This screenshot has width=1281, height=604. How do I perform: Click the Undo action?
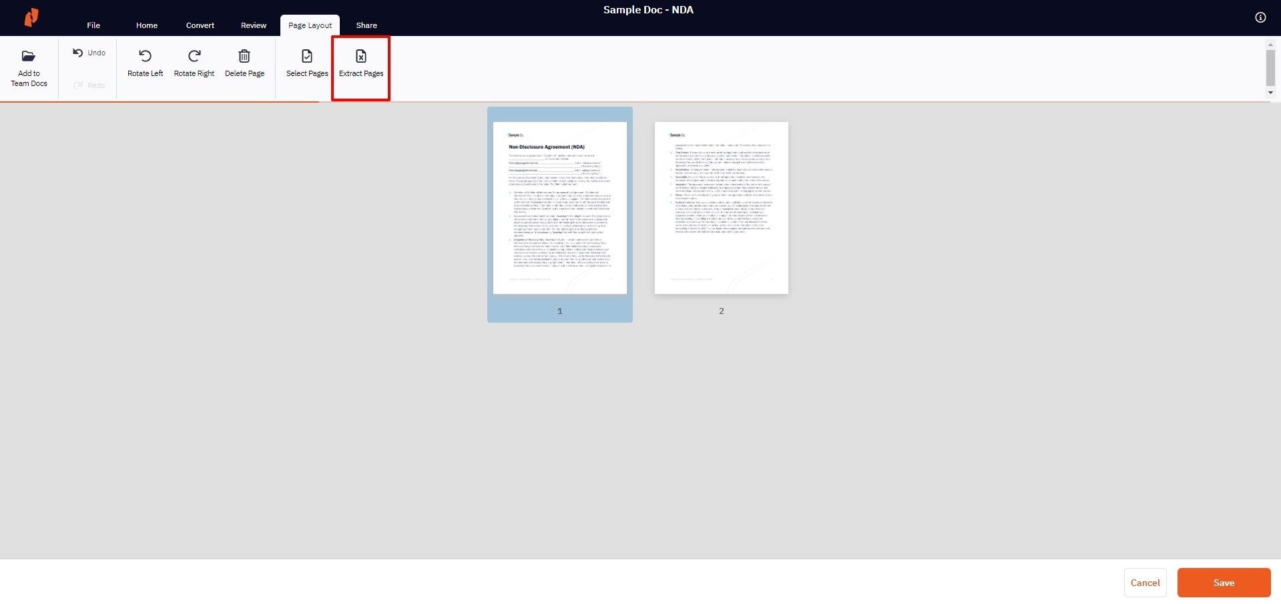88,53
